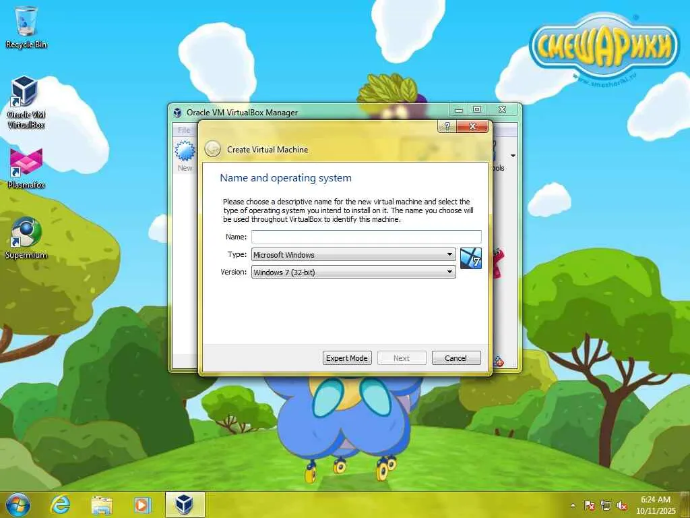Viewport: 690px width, 518px height.
Task: Open Windows Media Player from taskbar
Action: [x=142, y=505]
